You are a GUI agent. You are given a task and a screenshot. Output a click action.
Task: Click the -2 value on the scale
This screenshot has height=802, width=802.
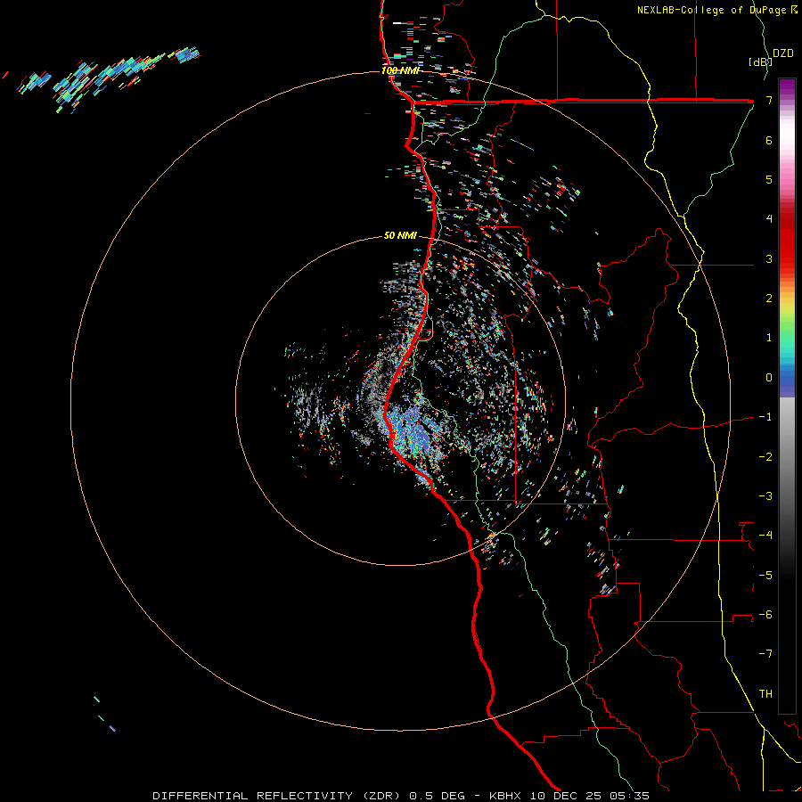(x=765, y=457)
